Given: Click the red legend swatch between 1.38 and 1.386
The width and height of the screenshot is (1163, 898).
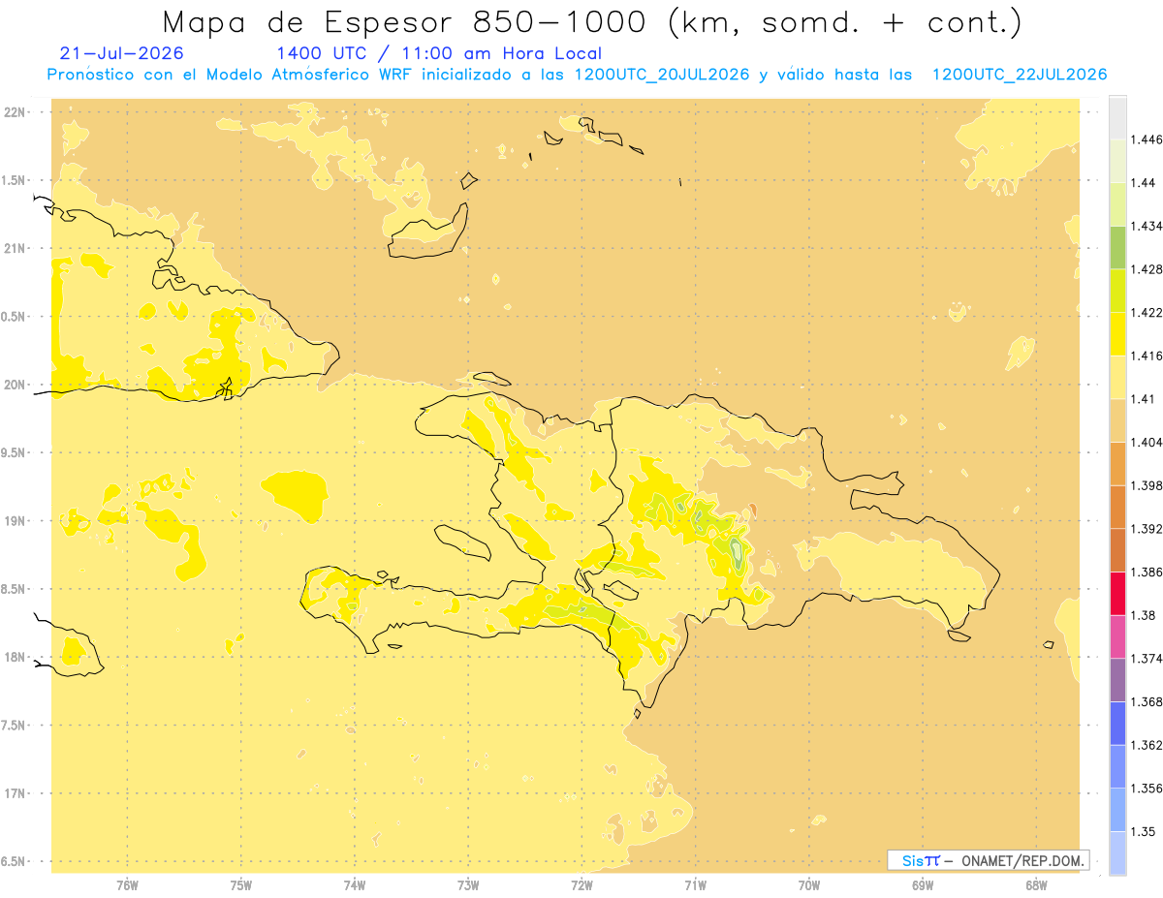Looking at the screenshot, I should [1117, 593].
